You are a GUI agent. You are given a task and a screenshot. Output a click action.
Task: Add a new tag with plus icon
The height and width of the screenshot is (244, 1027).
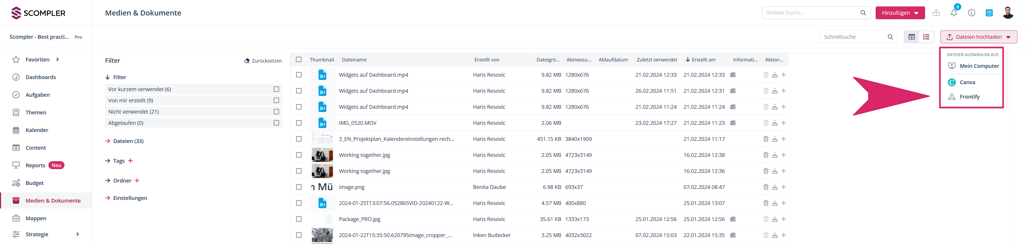click(130, 161)
